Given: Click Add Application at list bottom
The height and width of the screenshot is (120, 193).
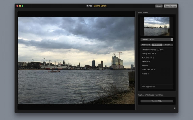Looking at the screenshot, I should click(149, 87).
